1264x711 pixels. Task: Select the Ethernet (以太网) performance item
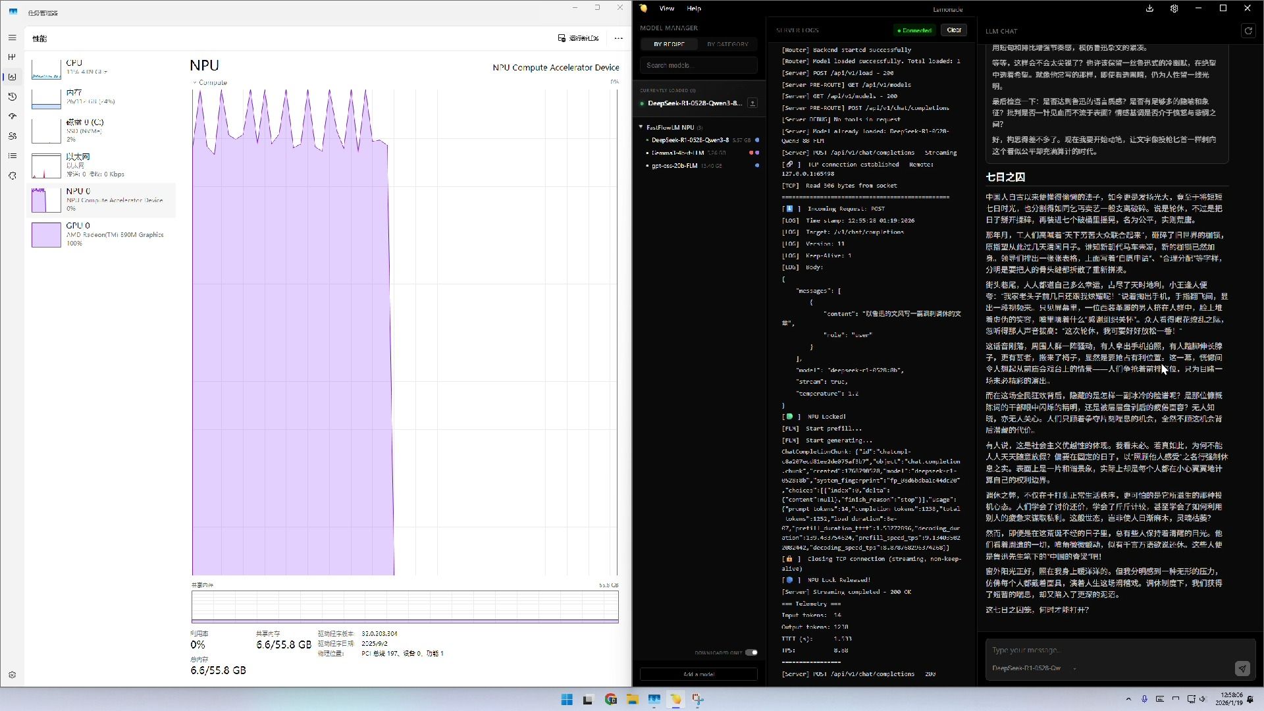tap(101, 165)
